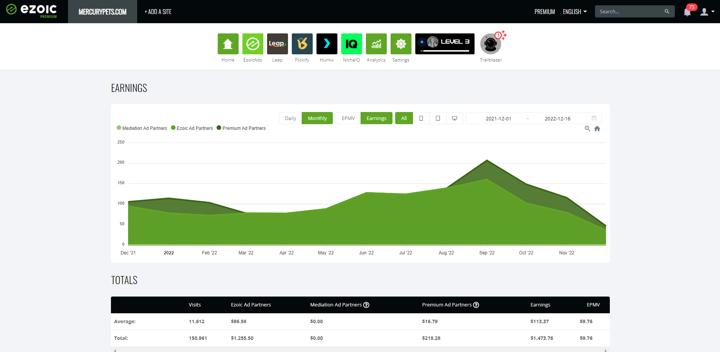Click + ADD A SITE

click(158, 12)
